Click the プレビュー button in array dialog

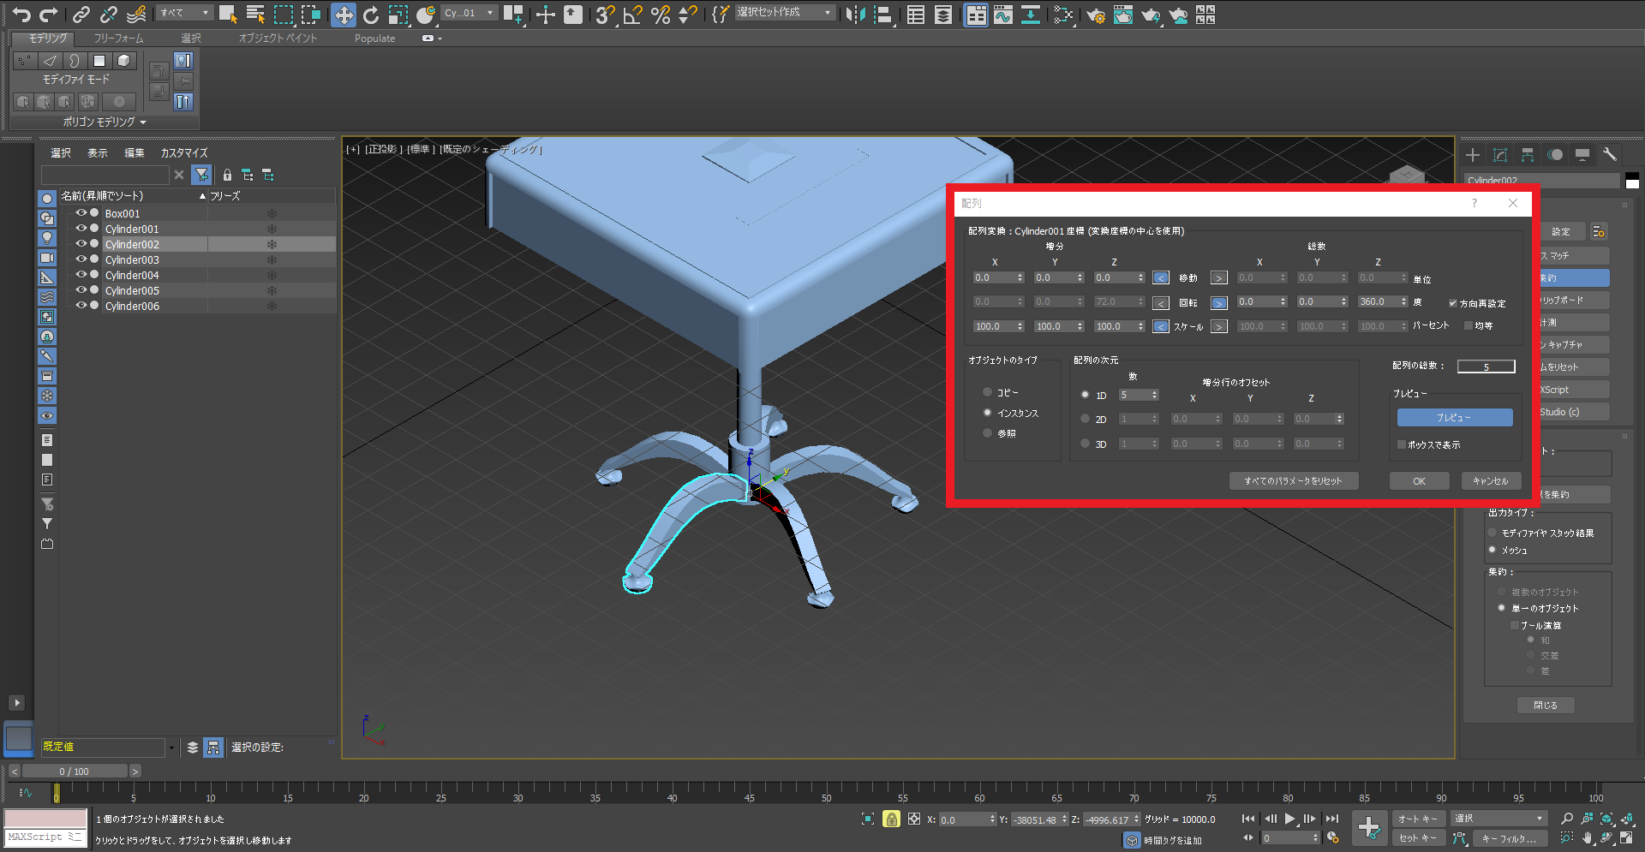coord(1454,418)
